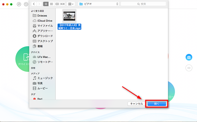Click the リモートディスク disc icon
The width and height of the screenshot is (197, 122).
click(x=35, y=62)
